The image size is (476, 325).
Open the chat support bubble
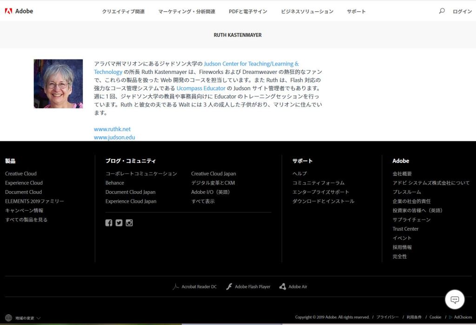pos(455,299)
